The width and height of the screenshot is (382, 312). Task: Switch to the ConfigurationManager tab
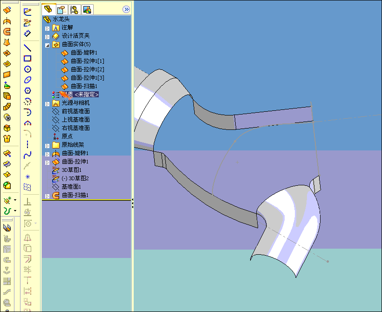tap(75, 9)
